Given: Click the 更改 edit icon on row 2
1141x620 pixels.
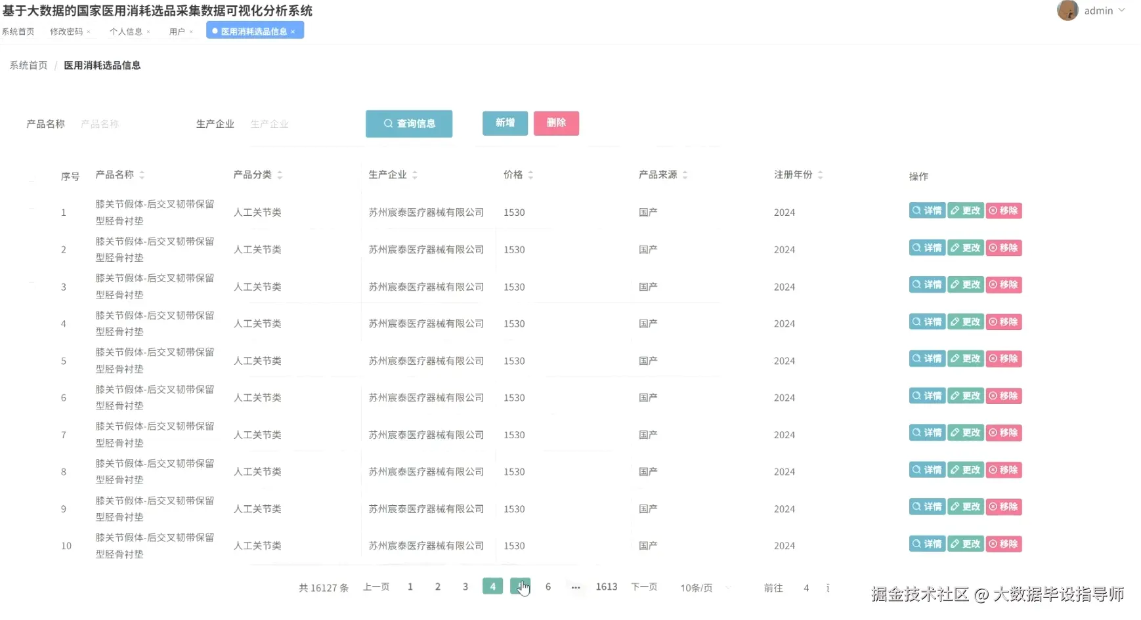Looking at the screenshot, I should click(965, 247).
